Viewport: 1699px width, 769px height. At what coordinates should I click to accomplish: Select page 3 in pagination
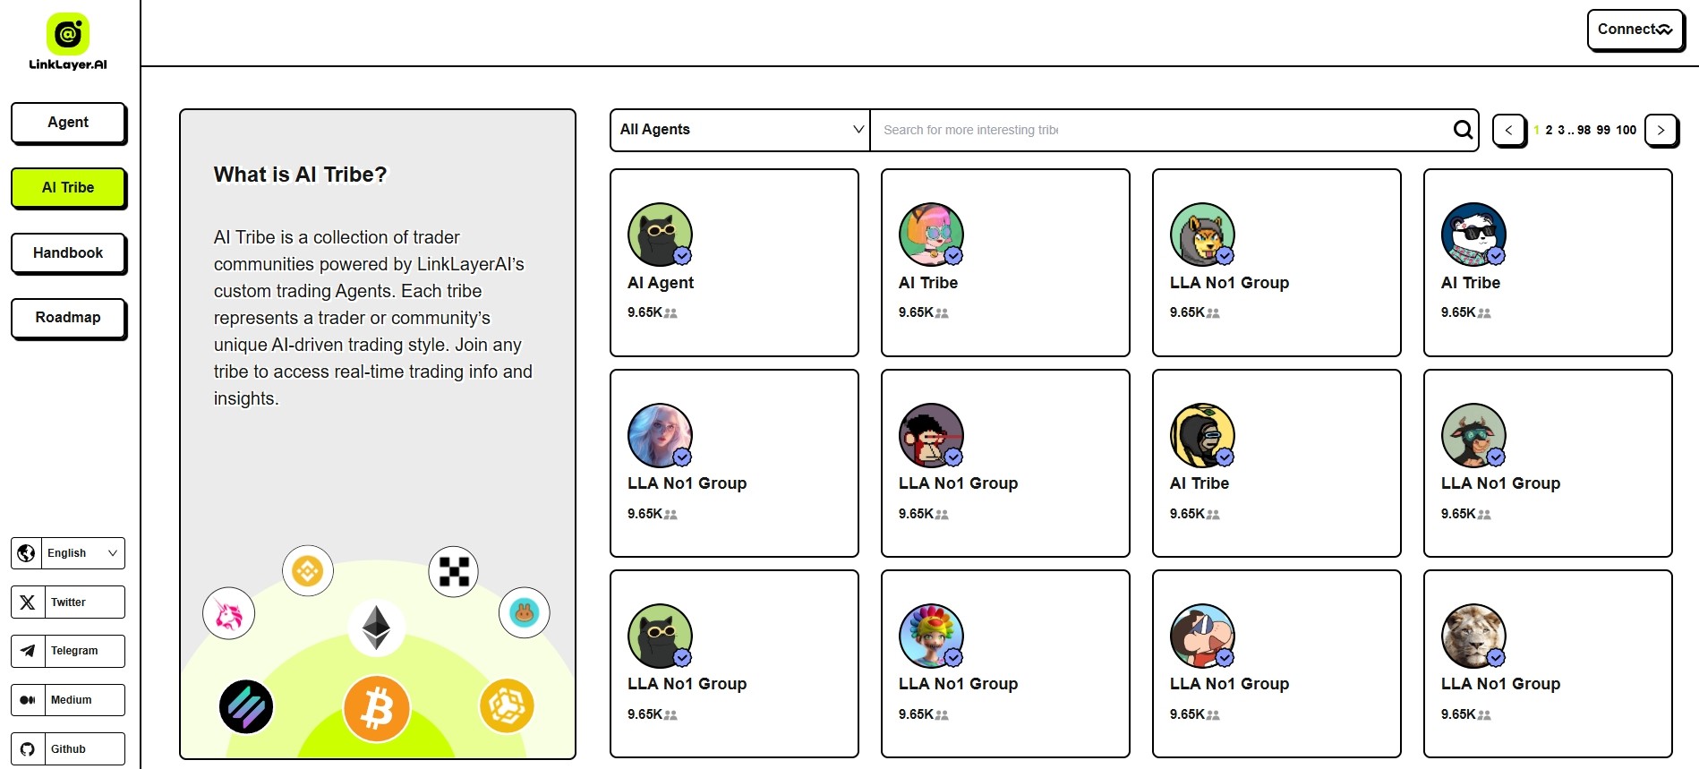coord(1561,130)
